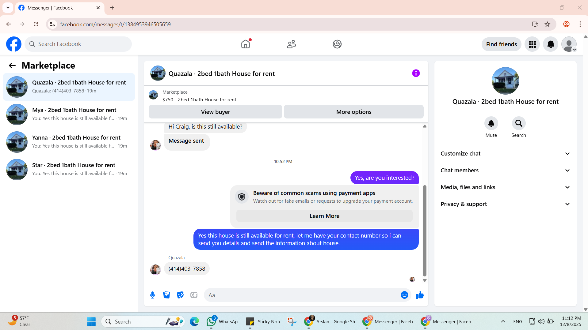
Task: Navigate back in browser
Action: (x=9, y=24)
